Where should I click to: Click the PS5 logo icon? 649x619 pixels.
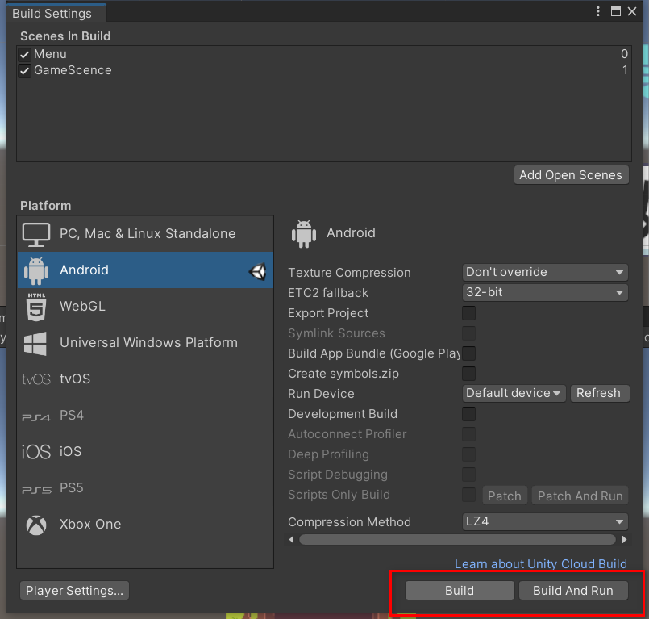(36, 490)
